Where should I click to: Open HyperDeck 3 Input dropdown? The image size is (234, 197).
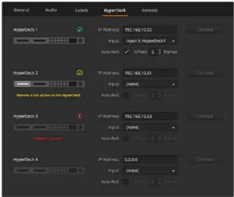[x=150, y=127]
